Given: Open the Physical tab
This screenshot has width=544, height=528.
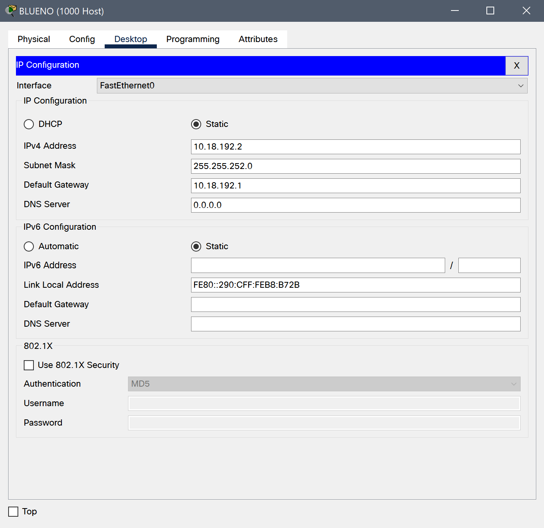Looking at the screenshot, I should pyautogui.click(x=34, y=39).
